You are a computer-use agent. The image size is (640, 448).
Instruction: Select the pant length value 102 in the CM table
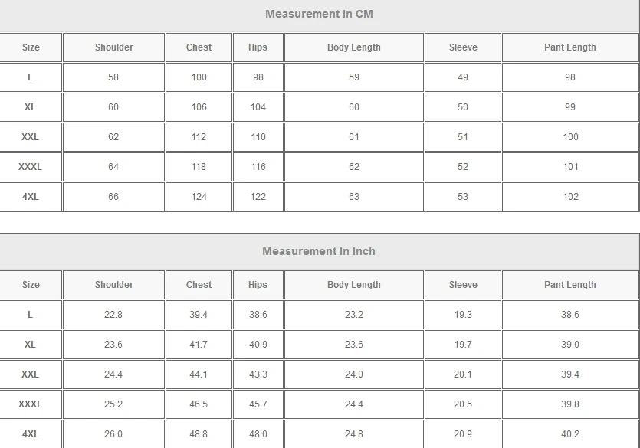coord(570,197)
